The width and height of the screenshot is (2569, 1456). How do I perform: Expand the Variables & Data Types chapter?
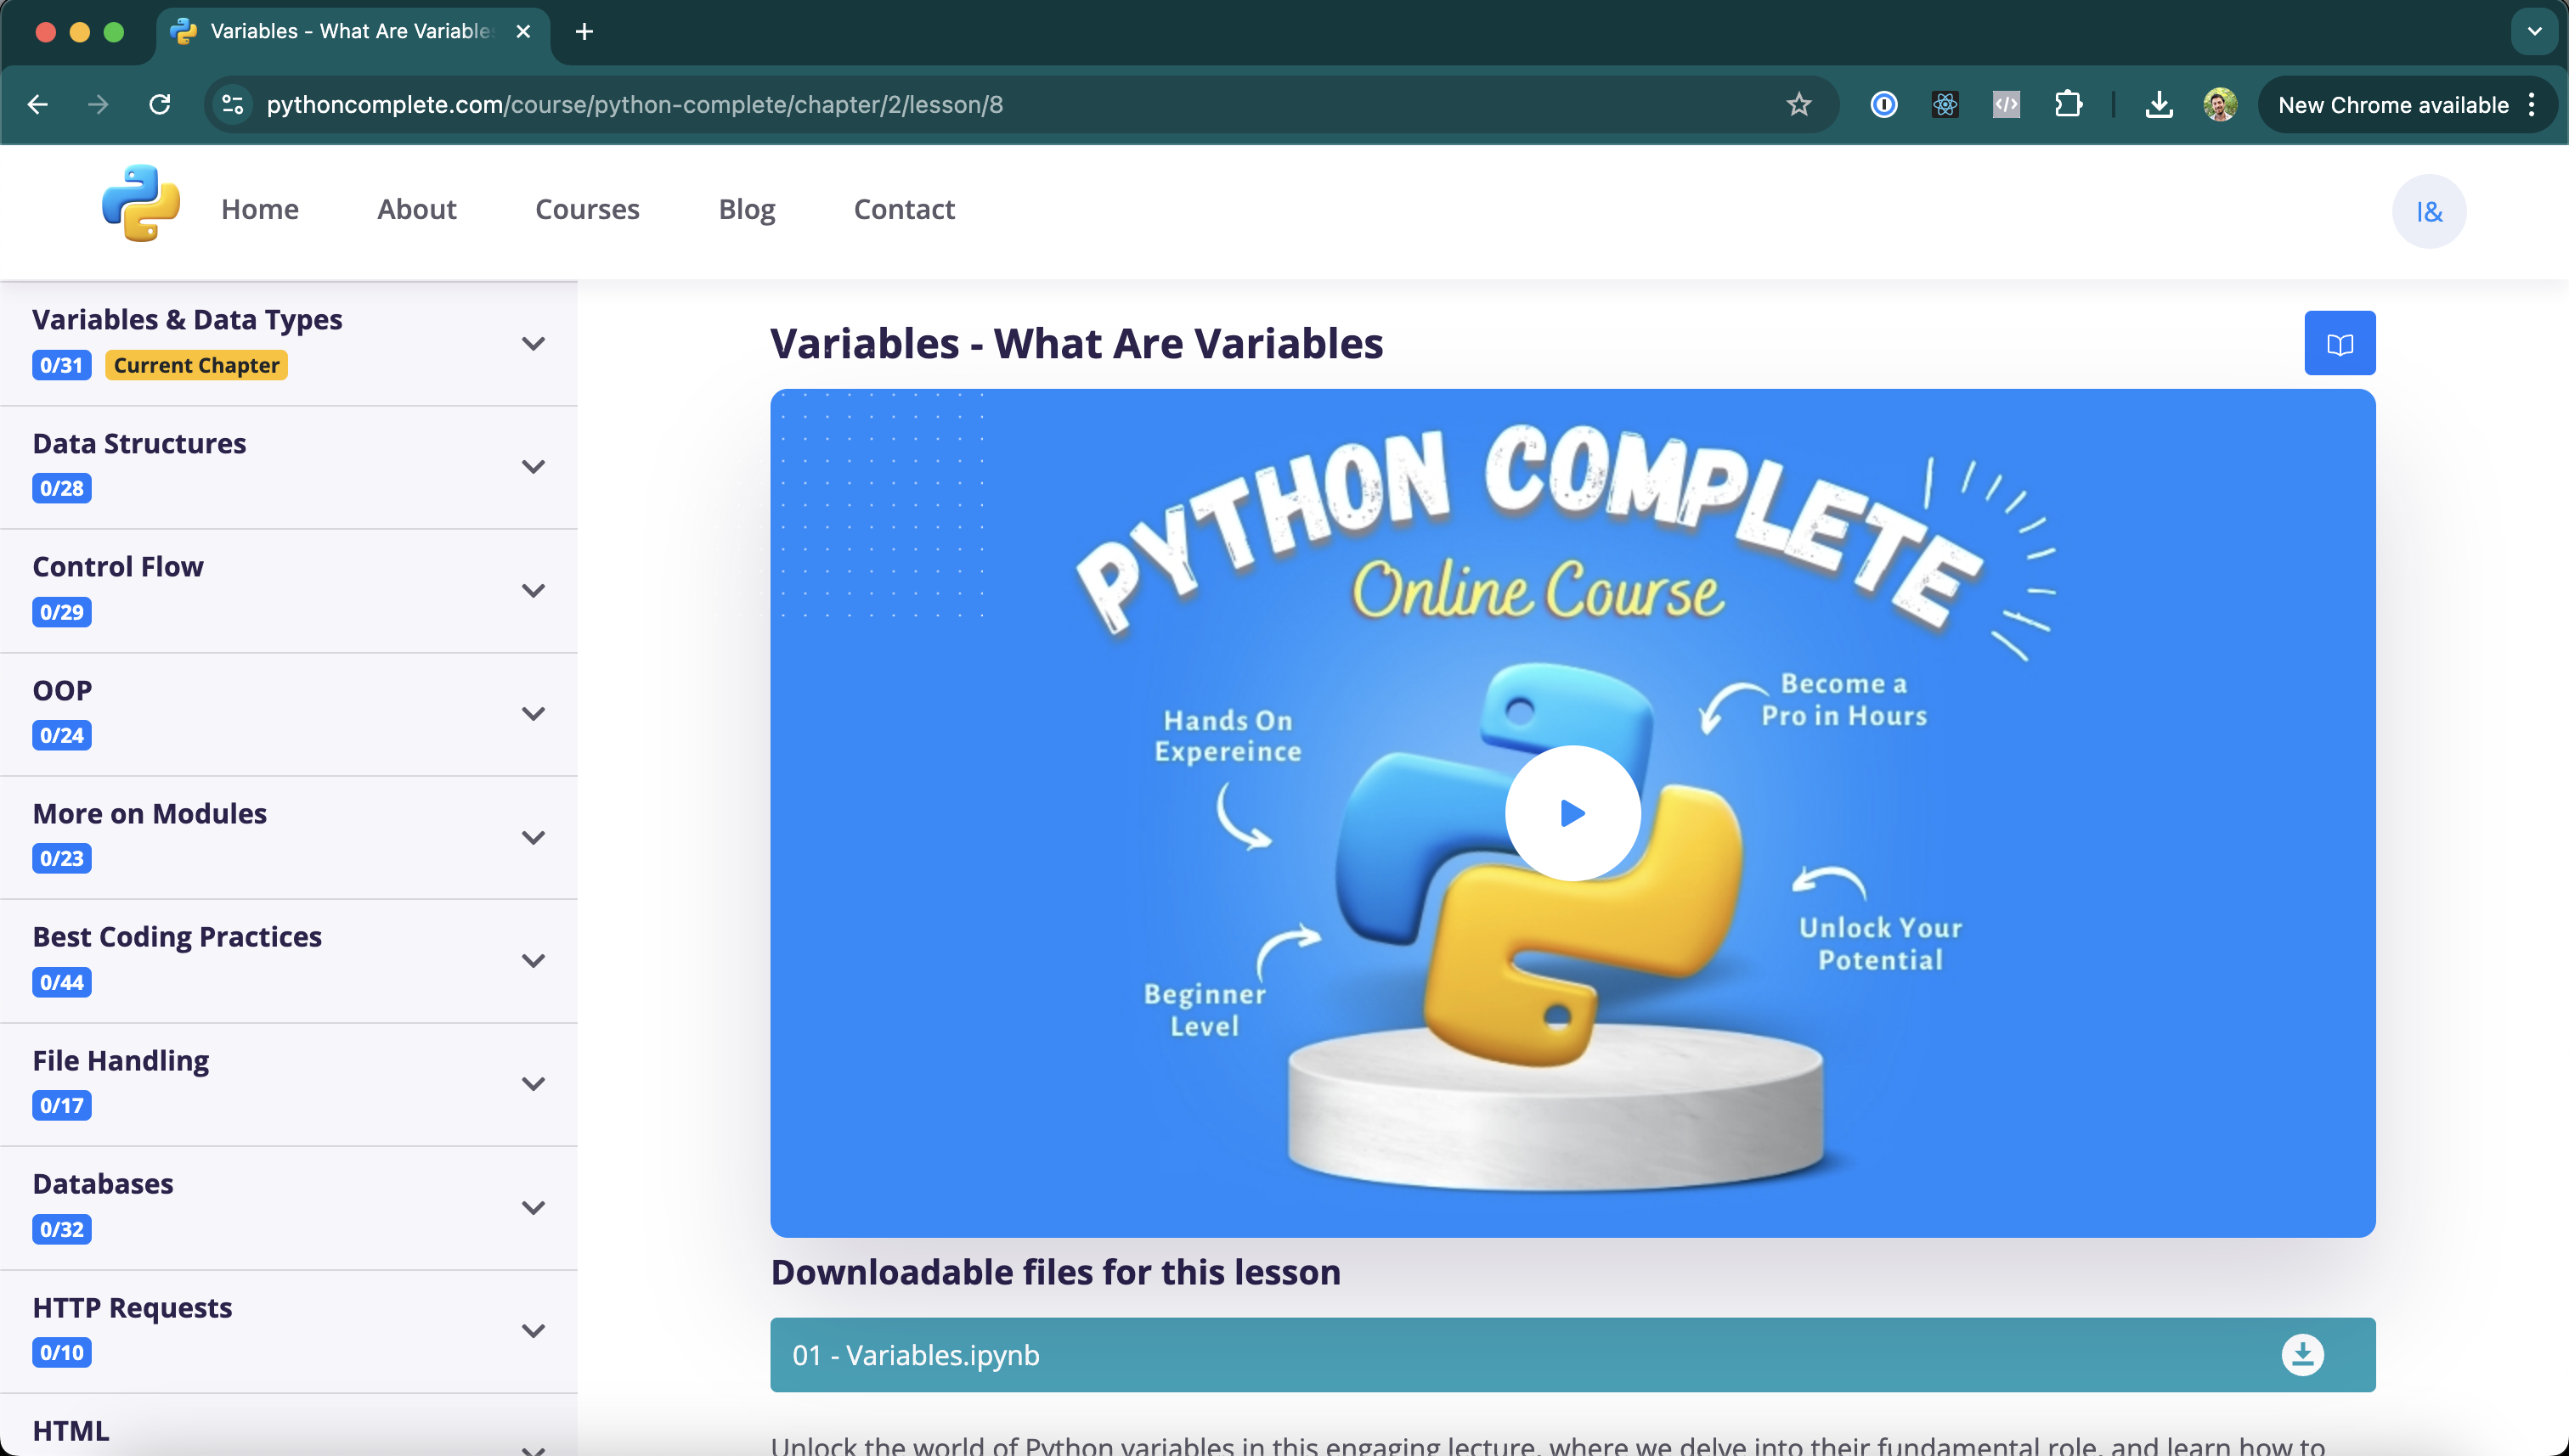tap(534, 343)
